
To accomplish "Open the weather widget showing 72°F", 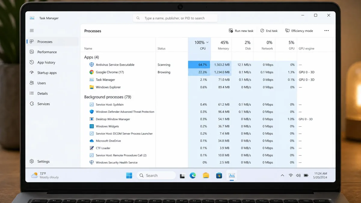I will (x=45, y=175).
